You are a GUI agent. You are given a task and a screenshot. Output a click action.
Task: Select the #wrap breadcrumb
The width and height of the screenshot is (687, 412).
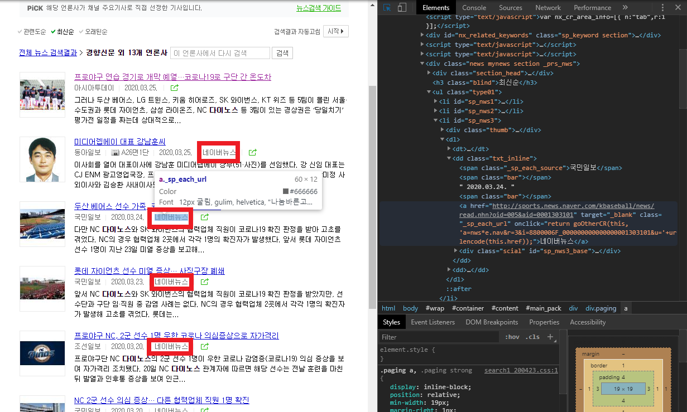pyautogui.click(x=435, y=308)
